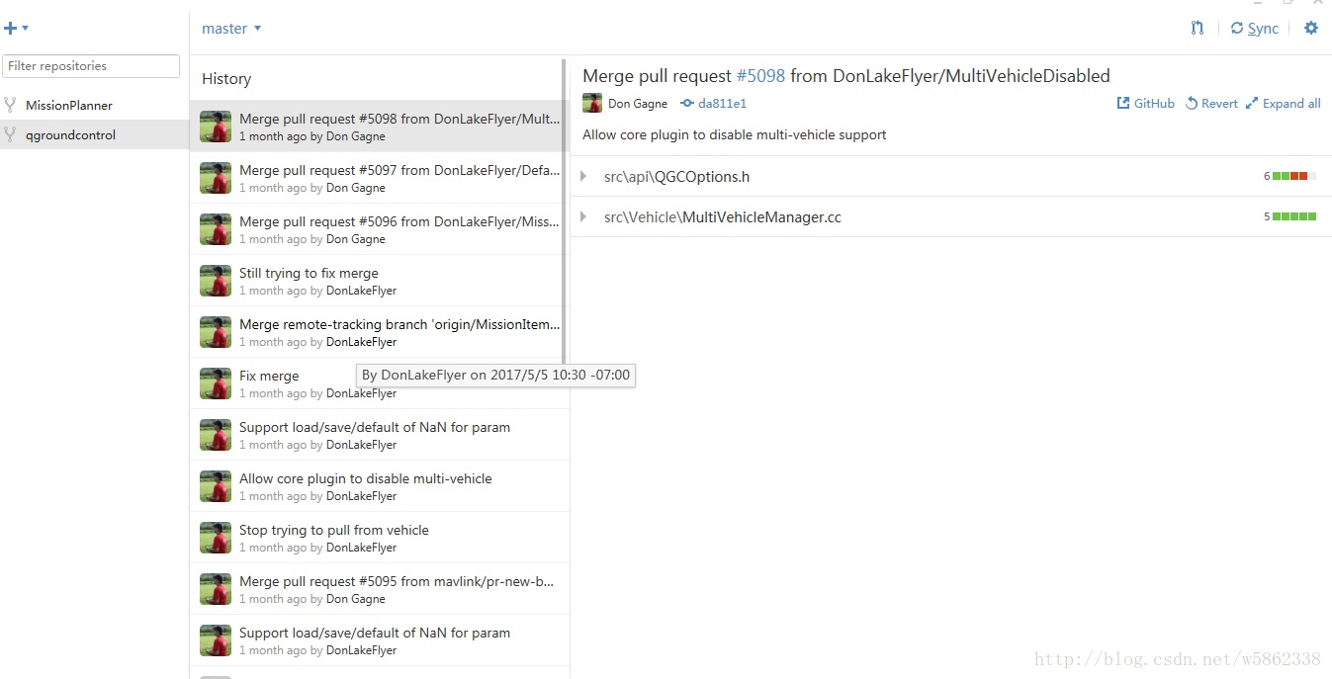This screenshot has width=1332, height=679.
Task: Revert this commit
Action: tap(1211, 104)
